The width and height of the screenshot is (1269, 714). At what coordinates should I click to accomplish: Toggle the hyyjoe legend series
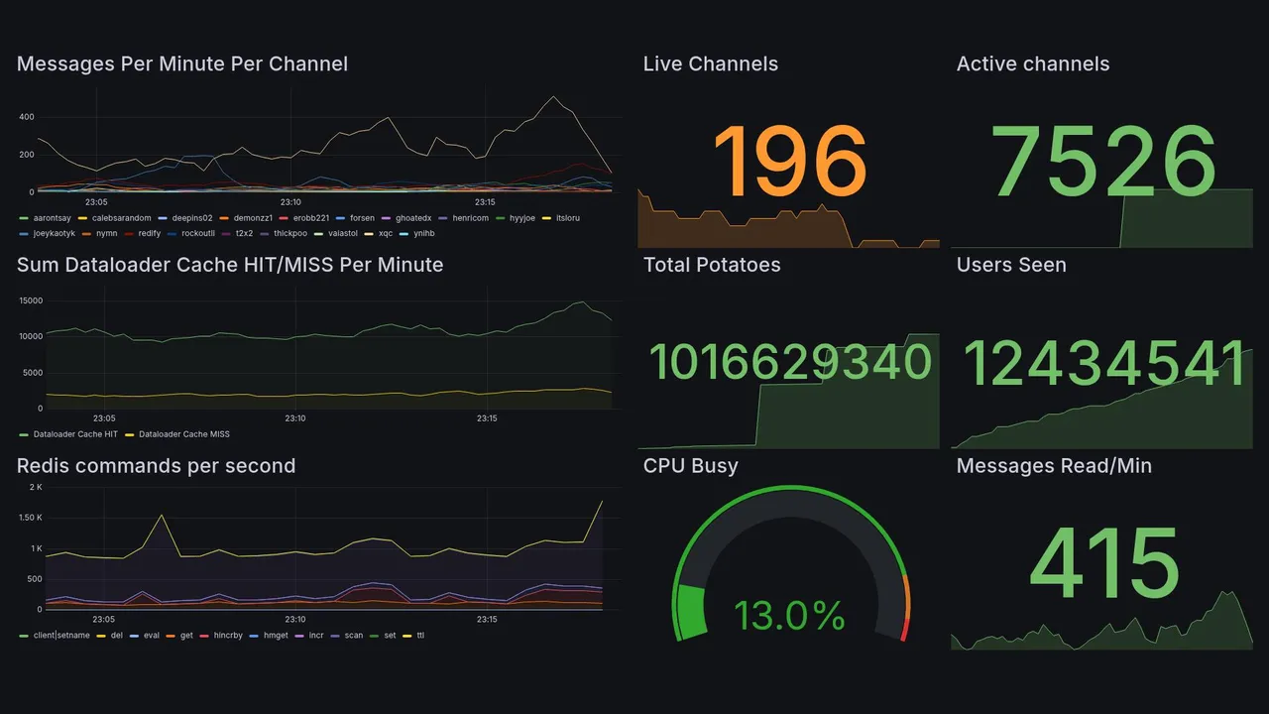click(x=522, y=218)
